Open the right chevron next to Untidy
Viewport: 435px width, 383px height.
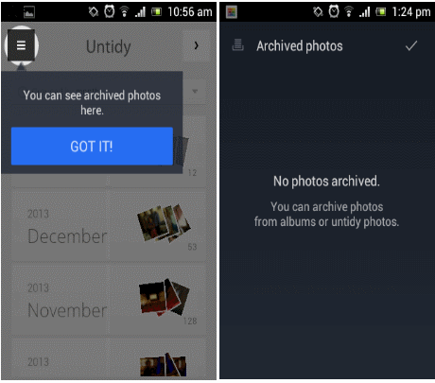tap(197, 45)
